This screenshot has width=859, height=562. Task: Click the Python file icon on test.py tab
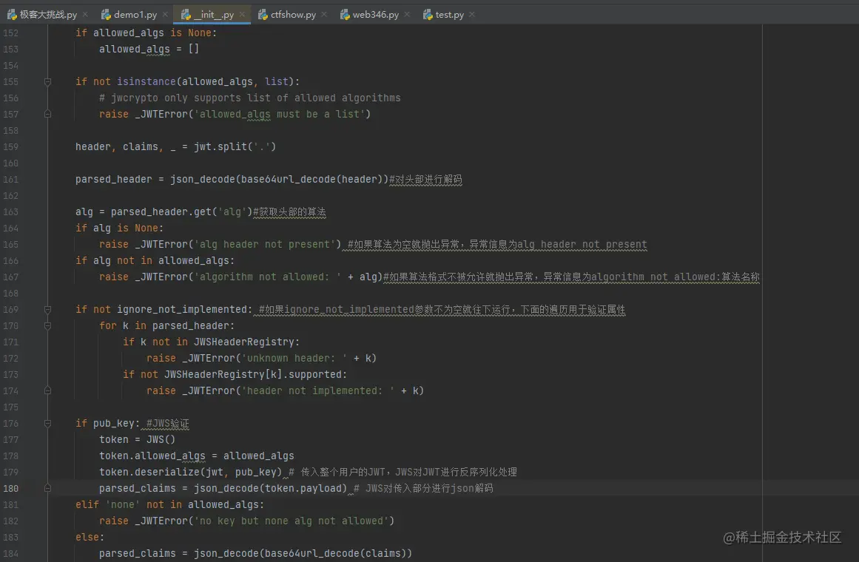(x=428, y=14)
